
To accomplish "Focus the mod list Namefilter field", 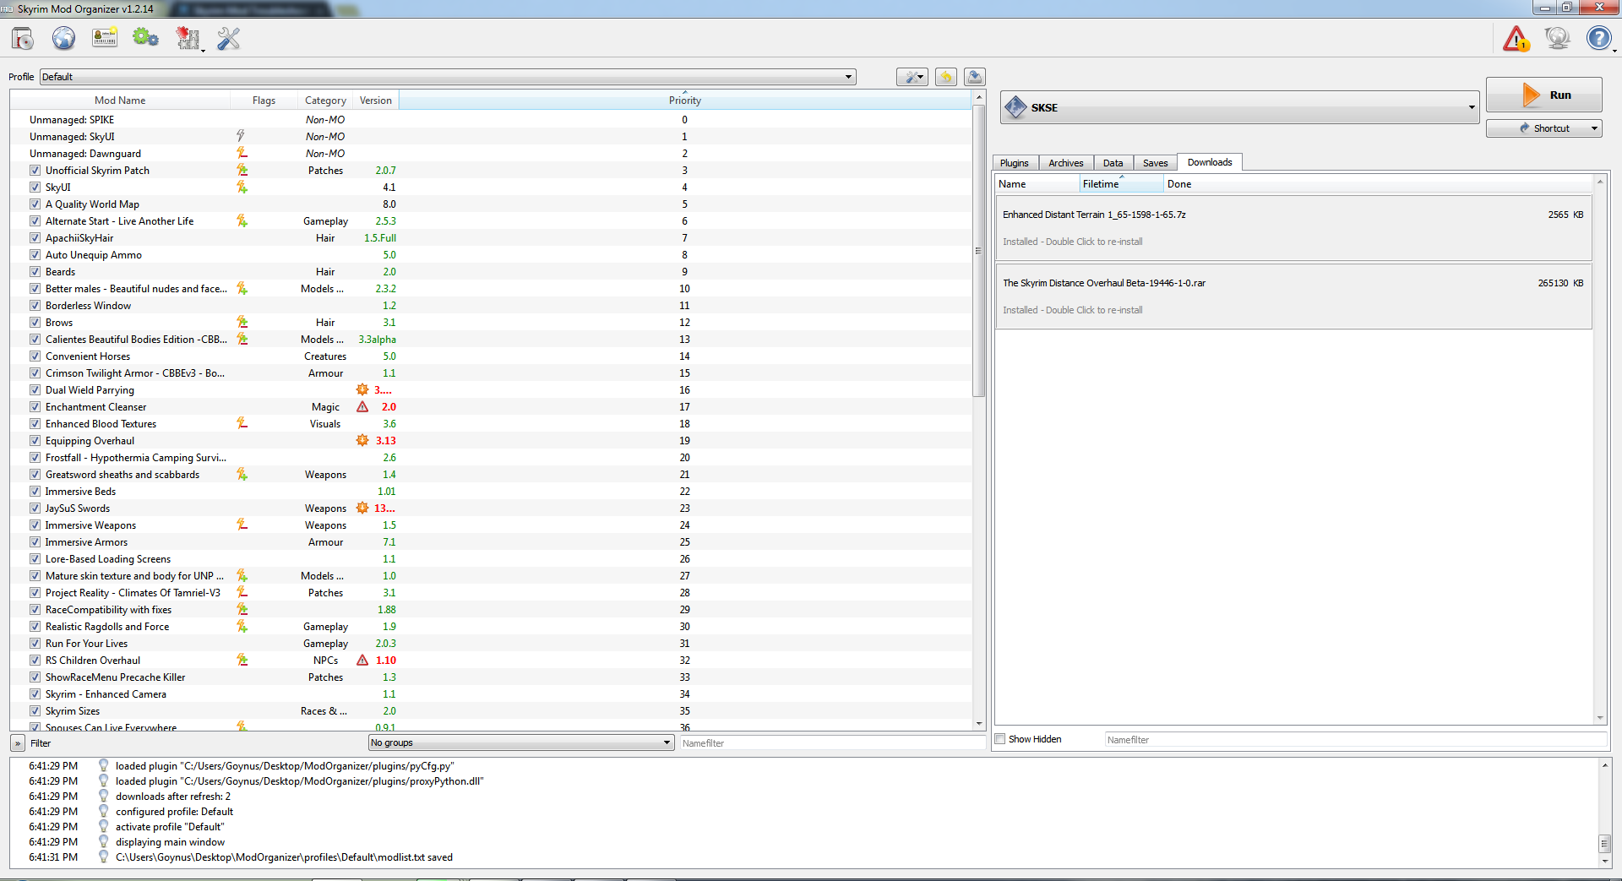I will pyautogui.click(x=832, y=743).
